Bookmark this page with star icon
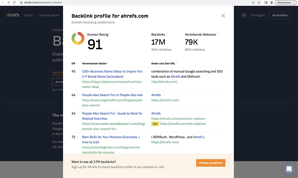The image size is (298, 178). (x=259, y=2)
